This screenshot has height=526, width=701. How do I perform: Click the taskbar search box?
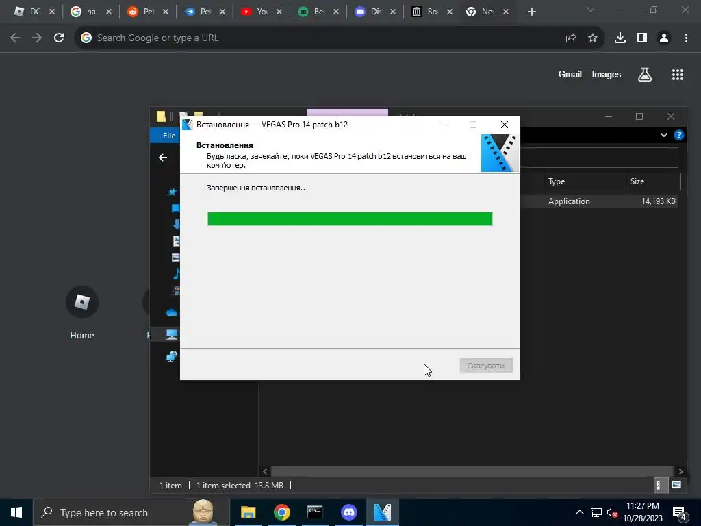click(x=131, y=512)
